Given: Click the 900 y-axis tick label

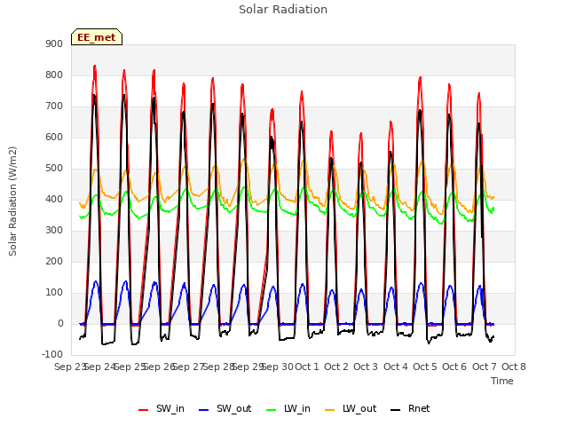Looking at the screenshot, I should (x=54, y=43).
